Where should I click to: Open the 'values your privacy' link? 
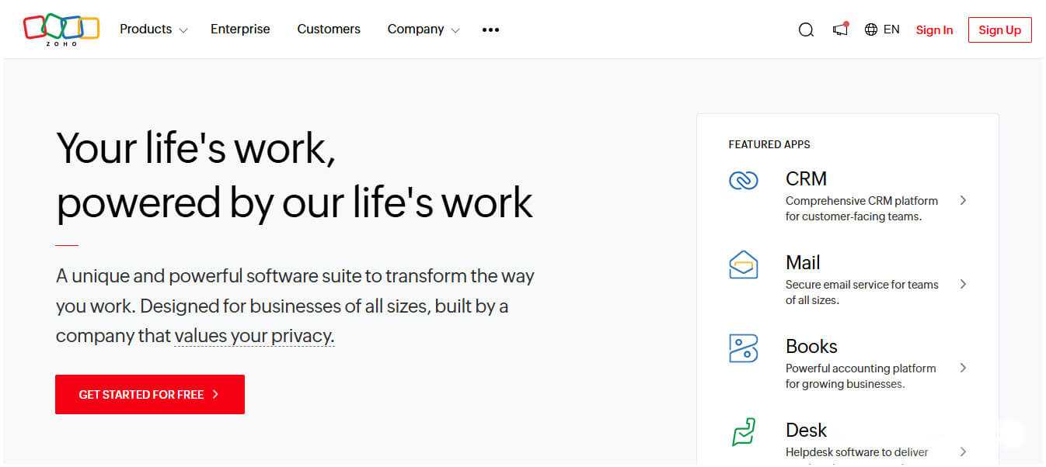[x=254, y=336]
